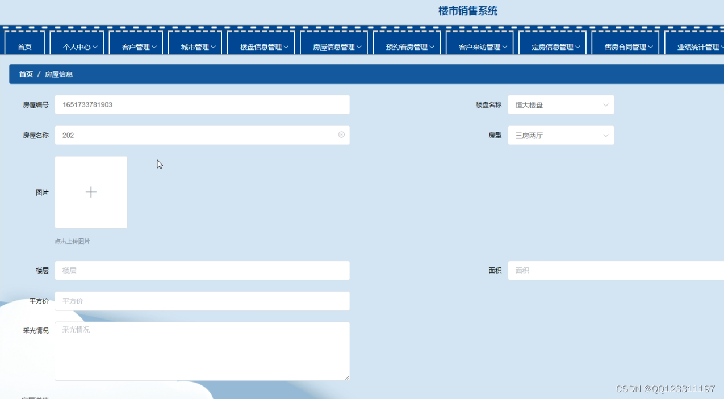
Task: Open the 房型 dropdown showing 三房两厅
Action: [561, 135]
